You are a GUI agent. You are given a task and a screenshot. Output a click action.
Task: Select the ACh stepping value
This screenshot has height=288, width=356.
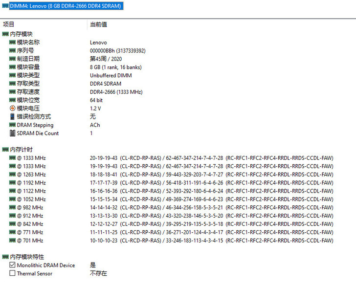point(95,125)
